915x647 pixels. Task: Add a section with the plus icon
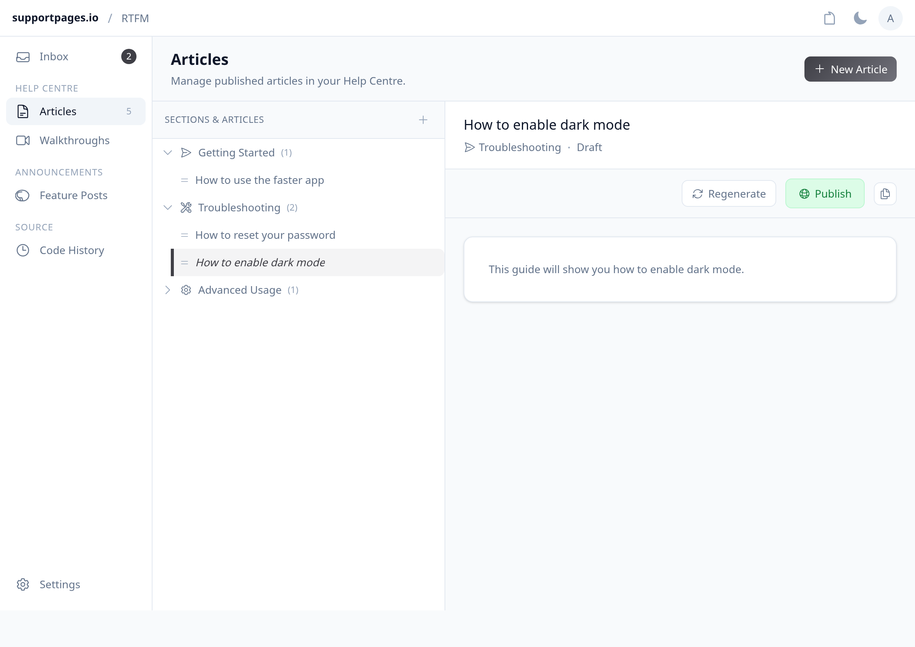pyautogui.click(x=423, y=120)
